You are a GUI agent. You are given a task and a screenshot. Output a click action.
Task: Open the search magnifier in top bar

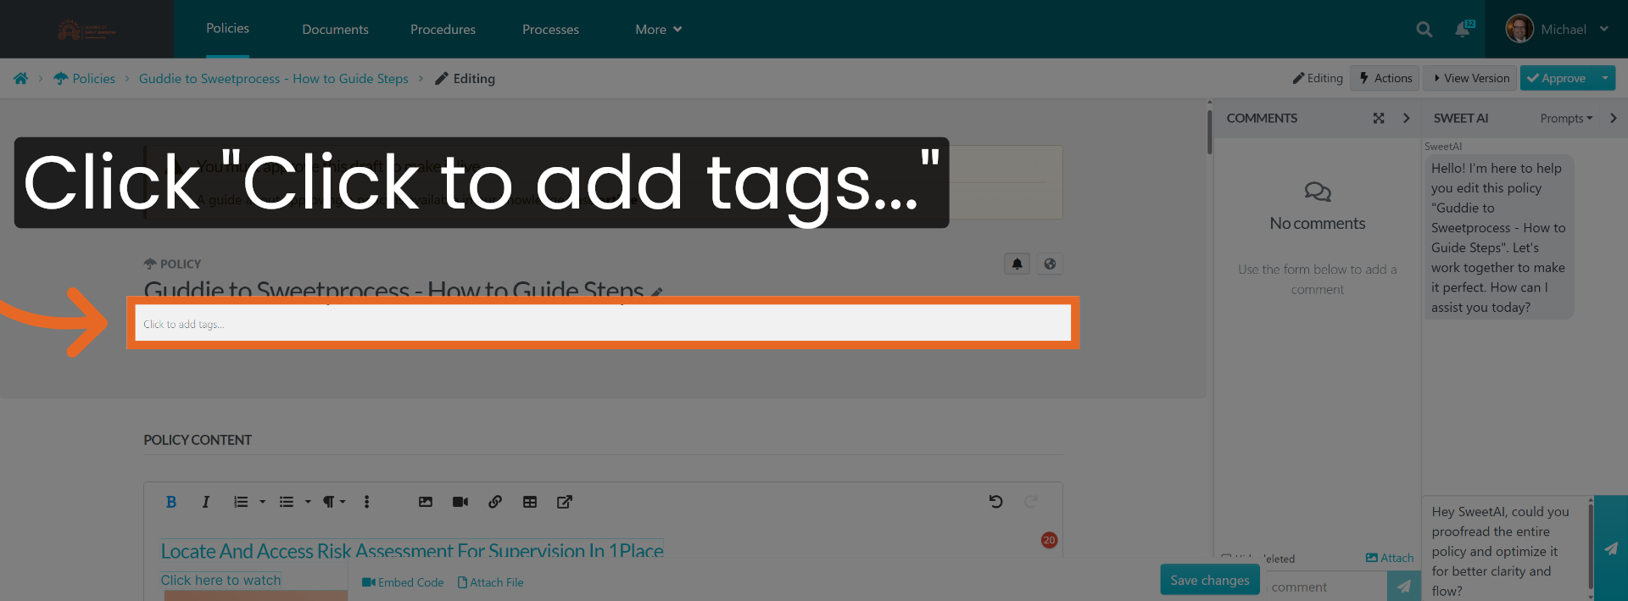coord(1424,30)
